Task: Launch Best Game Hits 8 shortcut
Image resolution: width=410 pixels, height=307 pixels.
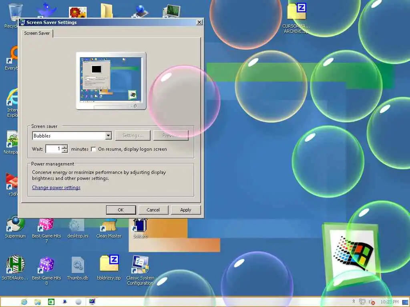Action: pos(46,270)
